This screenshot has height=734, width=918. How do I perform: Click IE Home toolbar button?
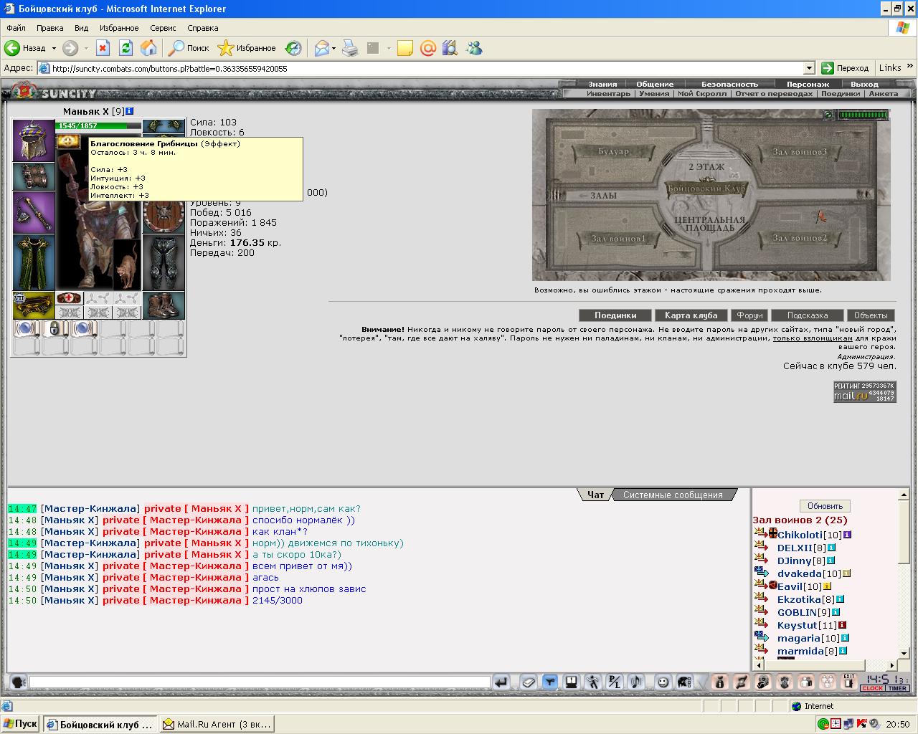(x=148, y=48)
